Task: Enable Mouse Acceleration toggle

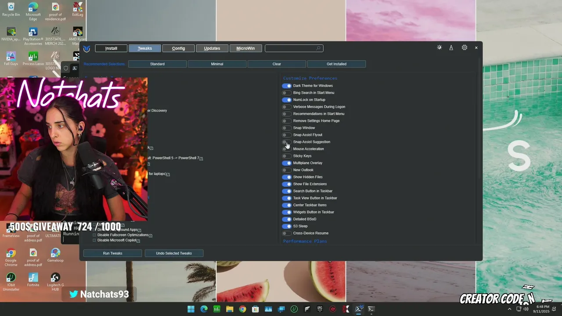Action: (287, 149)
